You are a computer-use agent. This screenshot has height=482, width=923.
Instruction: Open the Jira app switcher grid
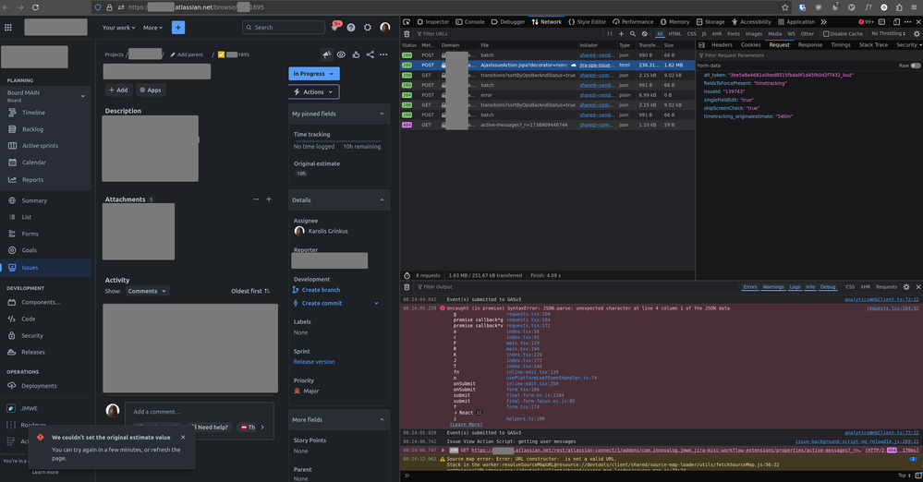point(8,28)
